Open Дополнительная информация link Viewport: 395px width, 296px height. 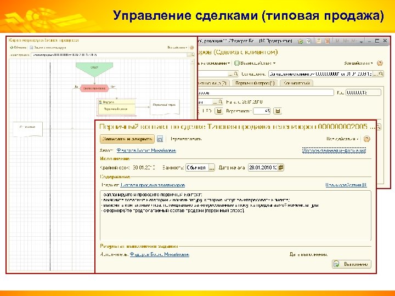point(334,151)
